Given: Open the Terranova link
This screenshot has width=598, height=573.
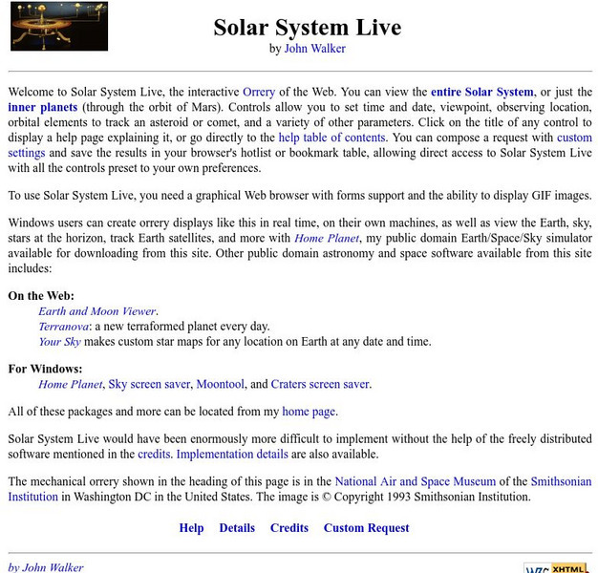Looking at the screenshot, I should click(63, 327).
